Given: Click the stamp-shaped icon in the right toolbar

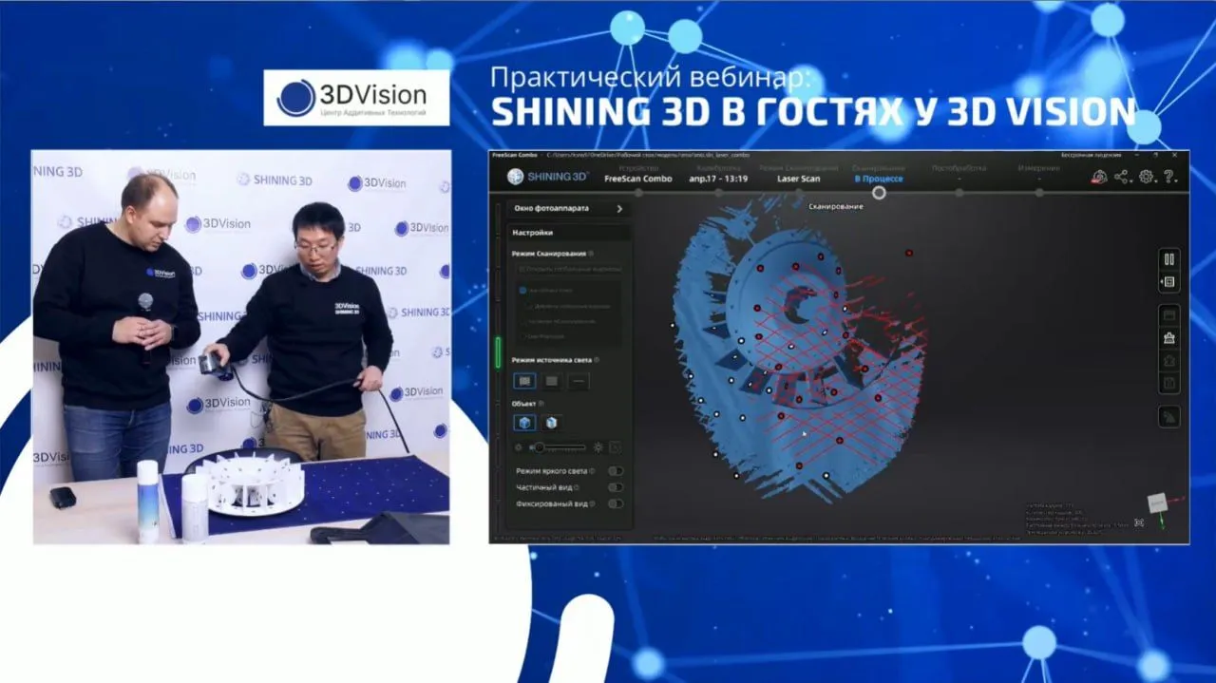Looking at the screenshot, I should pyautogui.click(x=1168, y=337).
